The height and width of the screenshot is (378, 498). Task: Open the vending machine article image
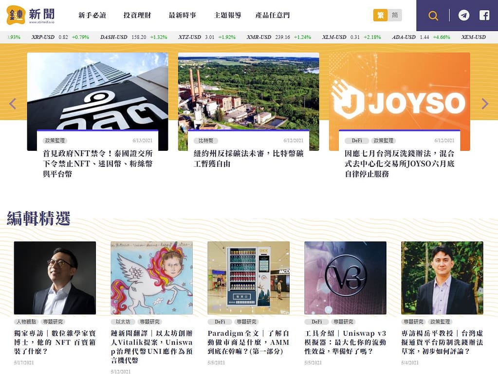point(249,278)
